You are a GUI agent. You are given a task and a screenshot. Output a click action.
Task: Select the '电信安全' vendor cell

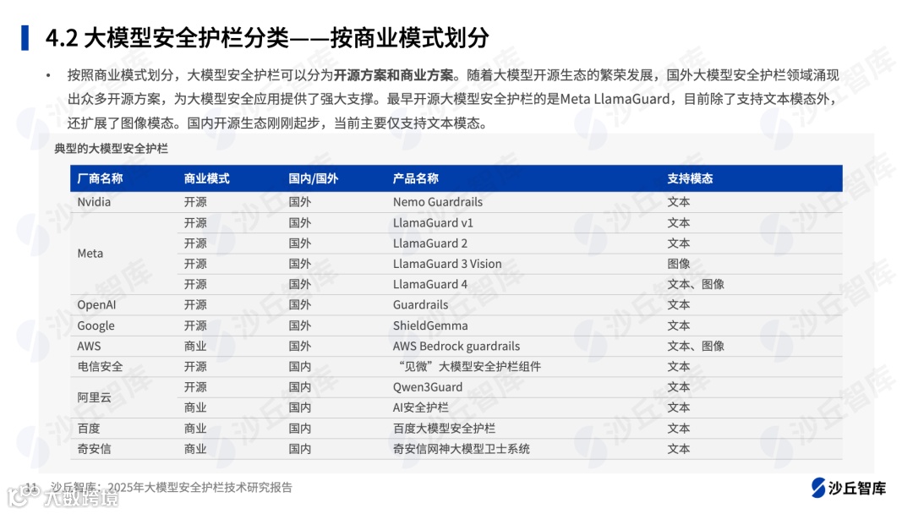pos(100,367)
